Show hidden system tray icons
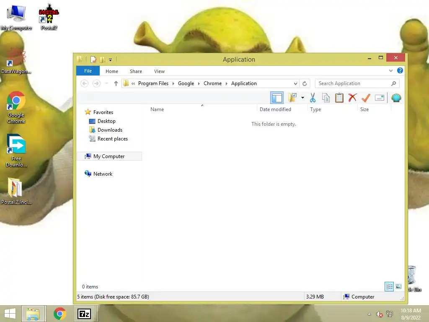This screenshot has width=429, height=322. click(370, 314)
